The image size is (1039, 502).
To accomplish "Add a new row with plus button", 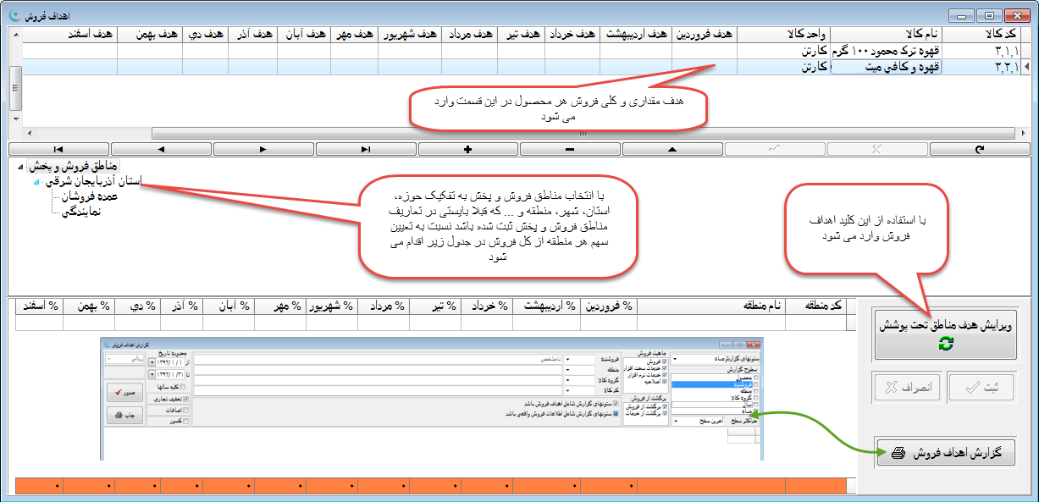I will point(467,150).
